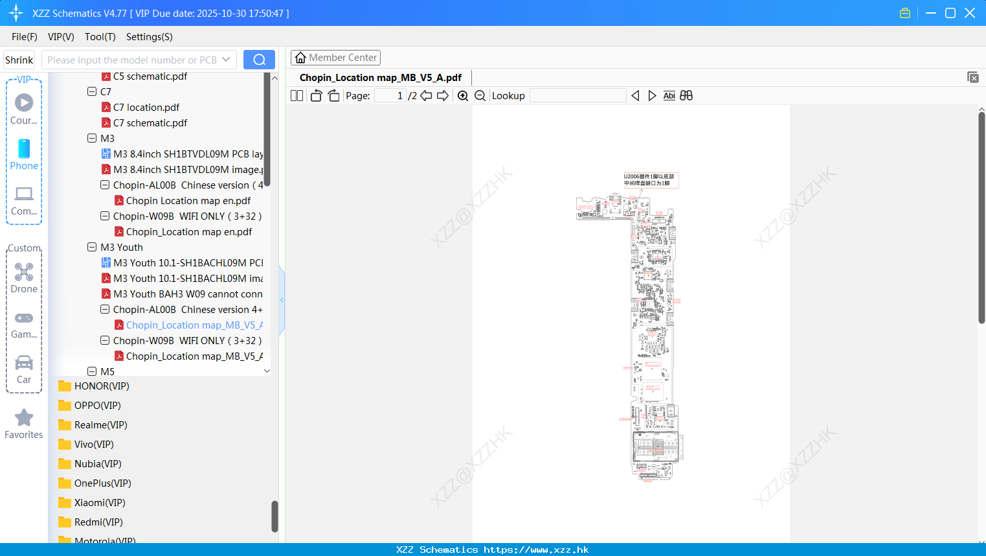
Task: Close the document tab panel icon
Action: coord(972,77)
